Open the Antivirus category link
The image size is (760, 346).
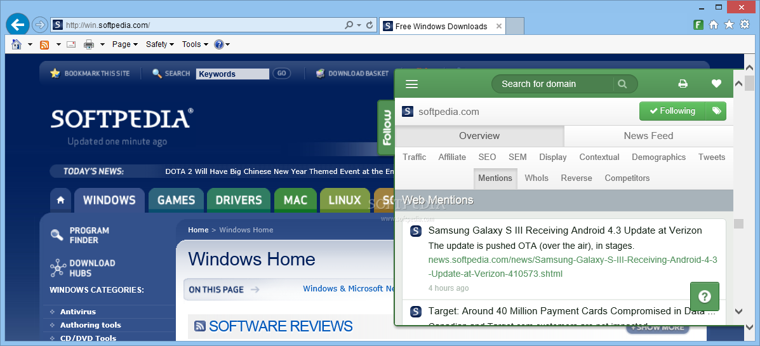[78, 312]
